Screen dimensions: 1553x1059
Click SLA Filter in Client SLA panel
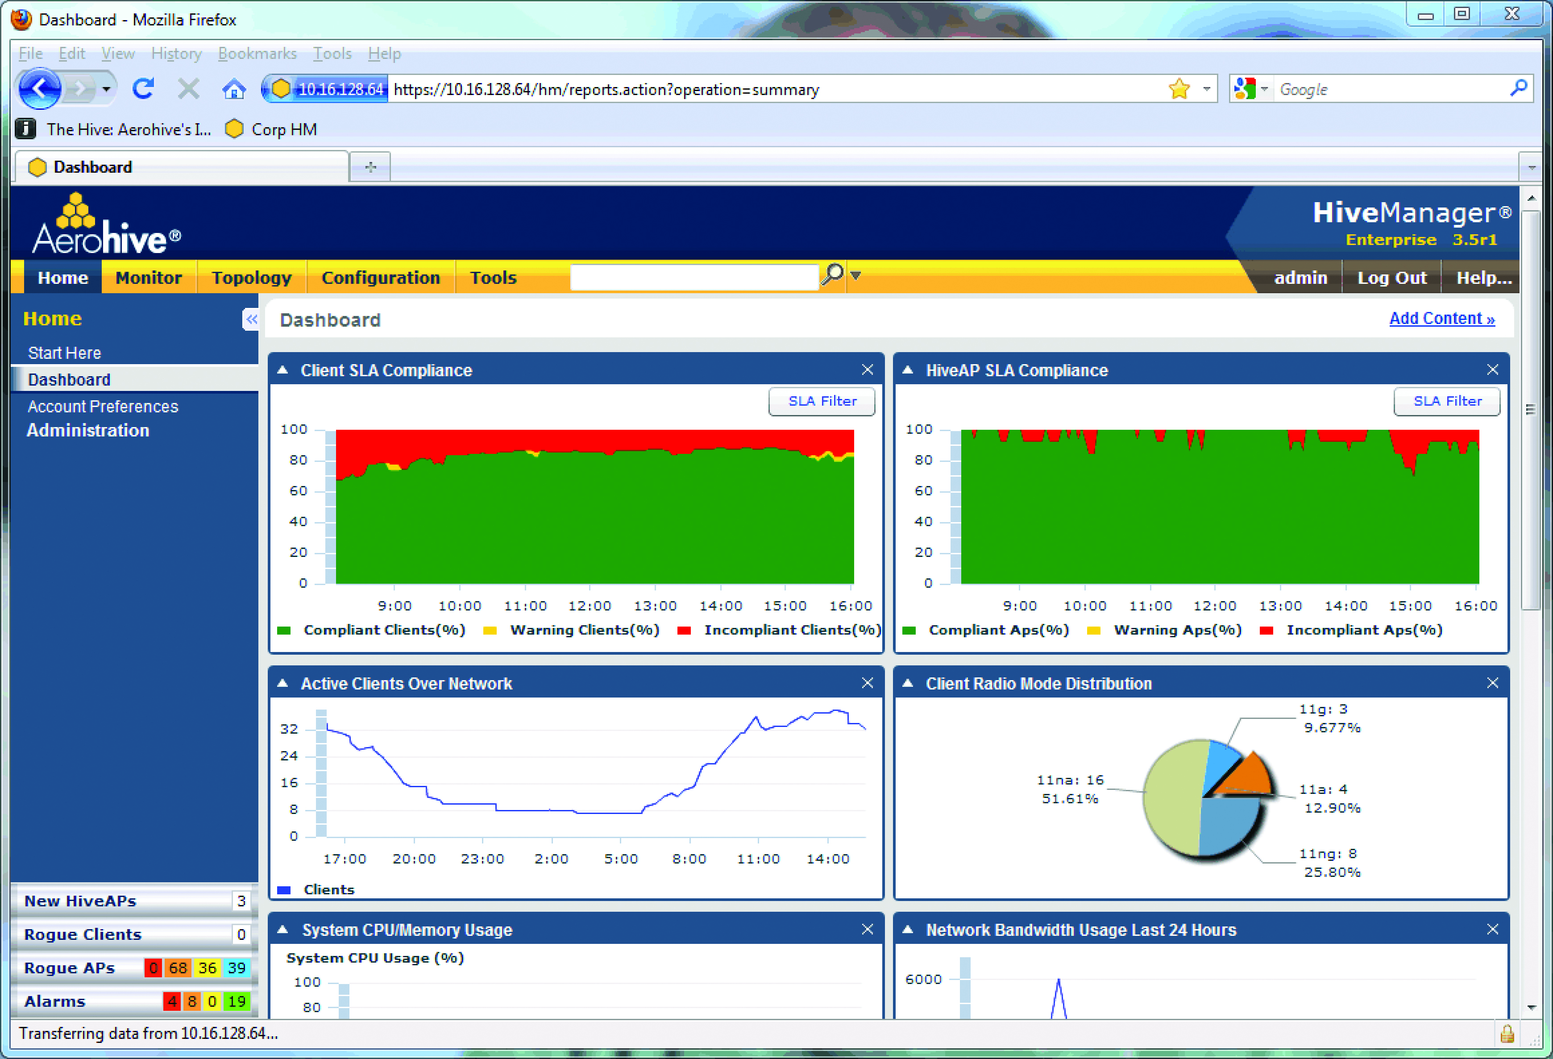point(821,401)
